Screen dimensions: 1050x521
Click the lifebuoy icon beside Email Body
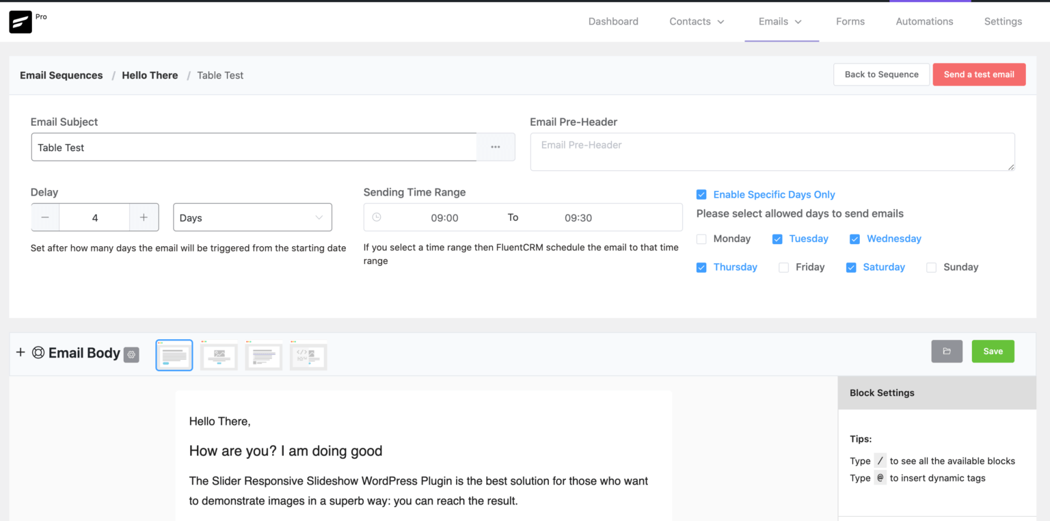[x=39, y=353]
